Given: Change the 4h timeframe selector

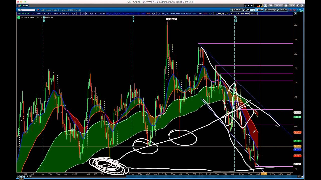Looking at the screenshot, I should (252, 10).
